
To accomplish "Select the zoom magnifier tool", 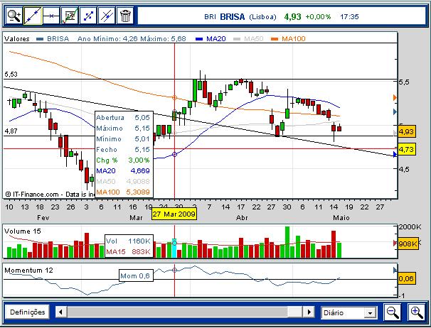I will coord(14,16).
